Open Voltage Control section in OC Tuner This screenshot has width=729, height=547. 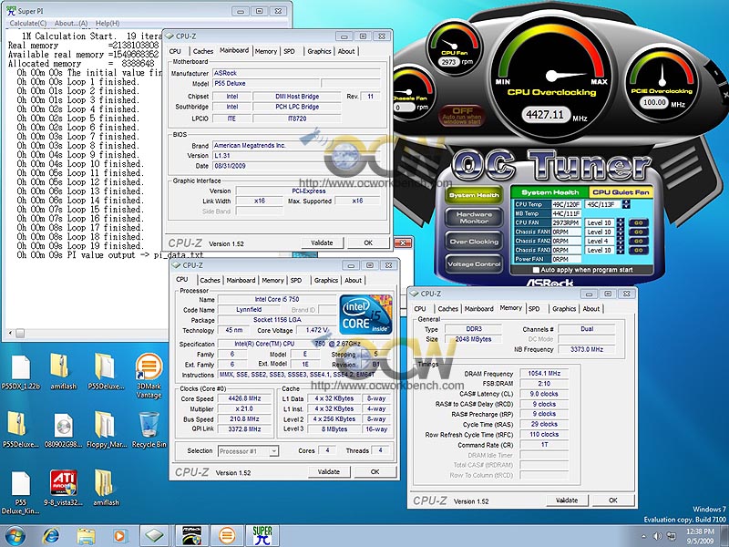(x=473, y=264)
